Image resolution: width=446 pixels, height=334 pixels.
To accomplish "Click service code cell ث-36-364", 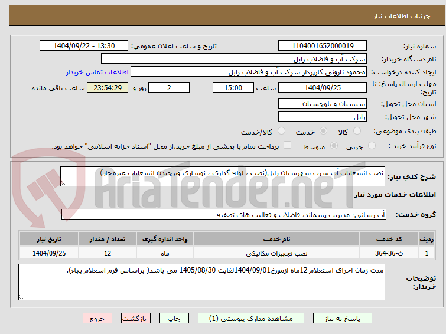I will [x=389, y=253].
